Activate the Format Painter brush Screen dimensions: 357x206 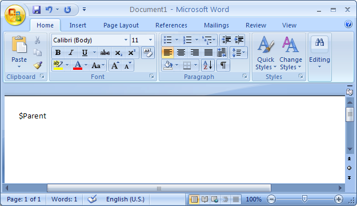38,65
